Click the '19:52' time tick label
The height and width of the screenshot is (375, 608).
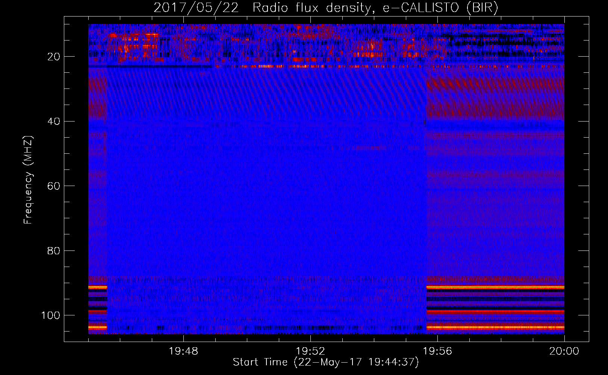click(x=310, y=351)
